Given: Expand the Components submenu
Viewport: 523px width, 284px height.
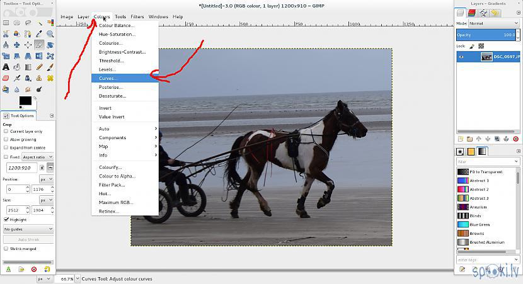Looking at the screenshot, I should pyautogui.click(x=125, y=138).
